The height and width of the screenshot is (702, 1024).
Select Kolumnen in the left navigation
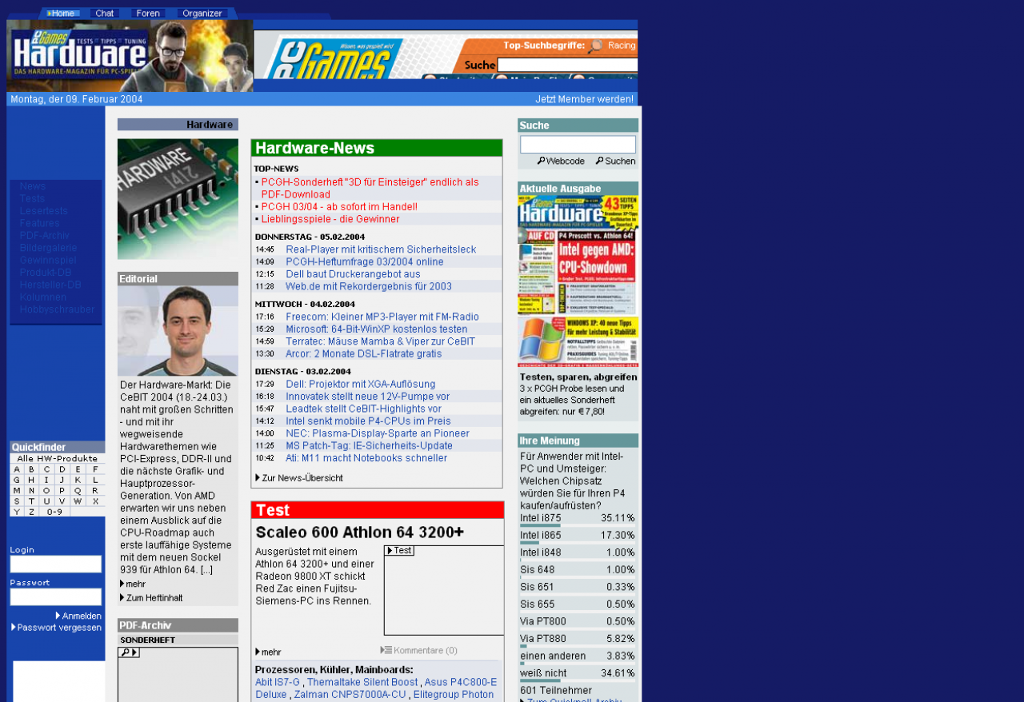coord(43,297)
